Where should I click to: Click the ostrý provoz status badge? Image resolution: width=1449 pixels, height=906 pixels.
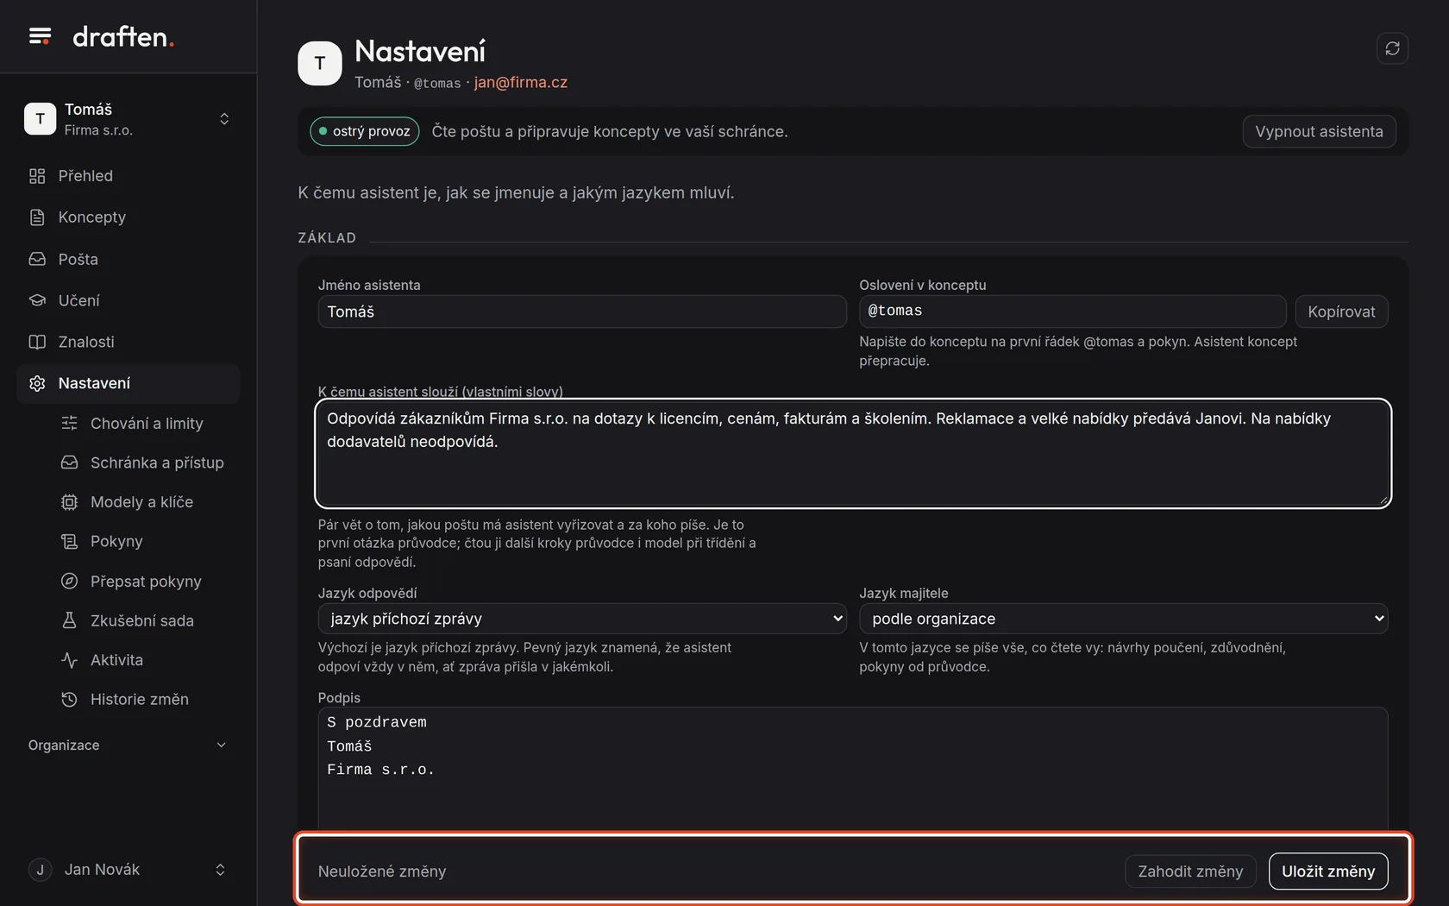pos(365,131)
